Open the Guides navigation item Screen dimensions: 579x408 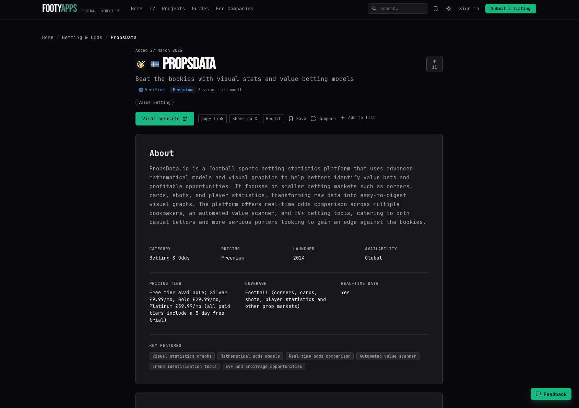(x=200, y=9)
